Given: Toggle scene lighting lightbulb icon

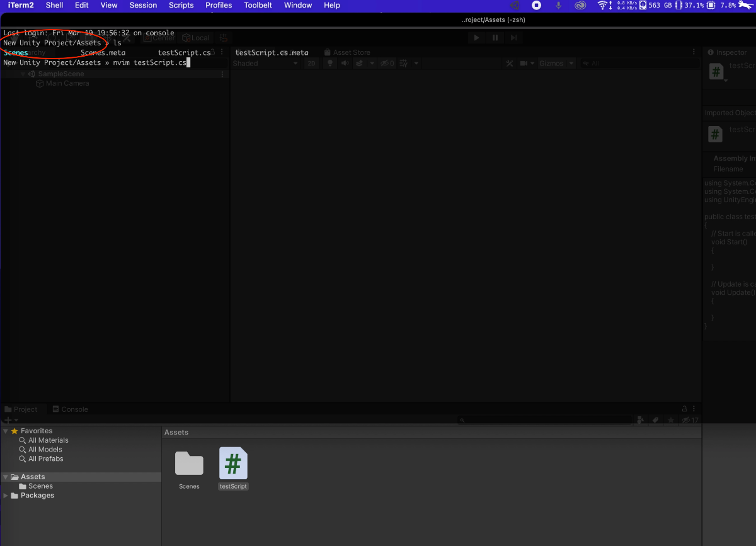Looking at the screenshot, I should tap(329, 64).
